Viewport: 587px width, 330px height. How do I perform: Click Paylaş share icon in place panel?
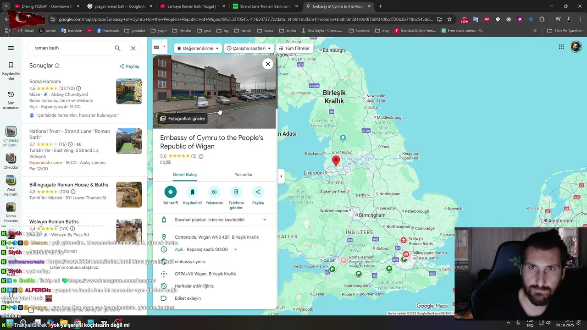258,192
